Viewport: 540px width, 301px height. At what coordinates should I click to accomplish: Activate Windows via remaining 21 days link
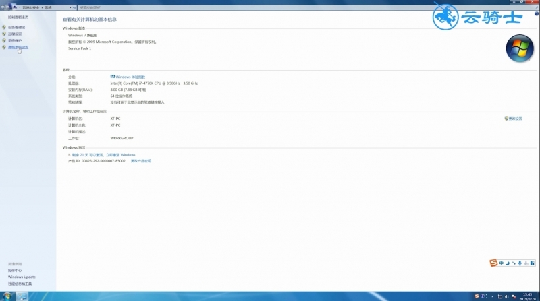pyautogui.click(x=103, y=155)
